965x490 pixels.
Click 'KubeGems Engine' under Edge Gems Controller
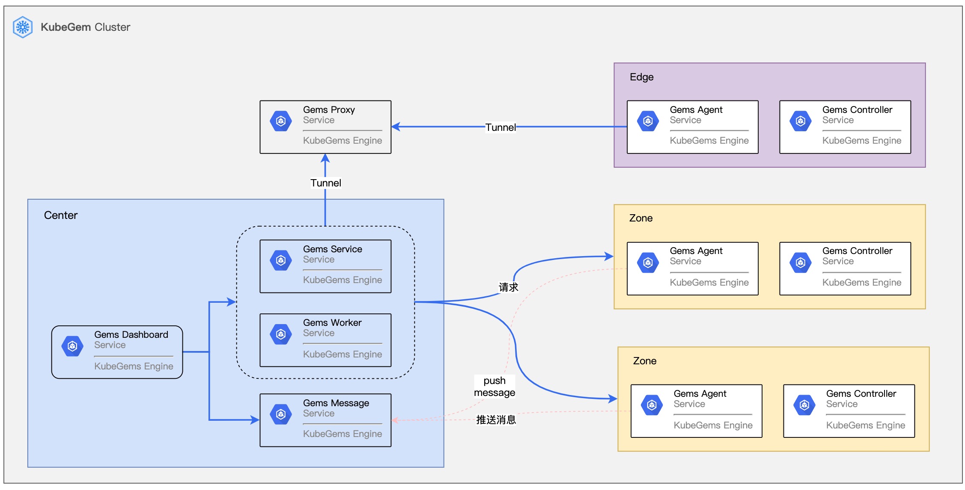pos(862,140)
